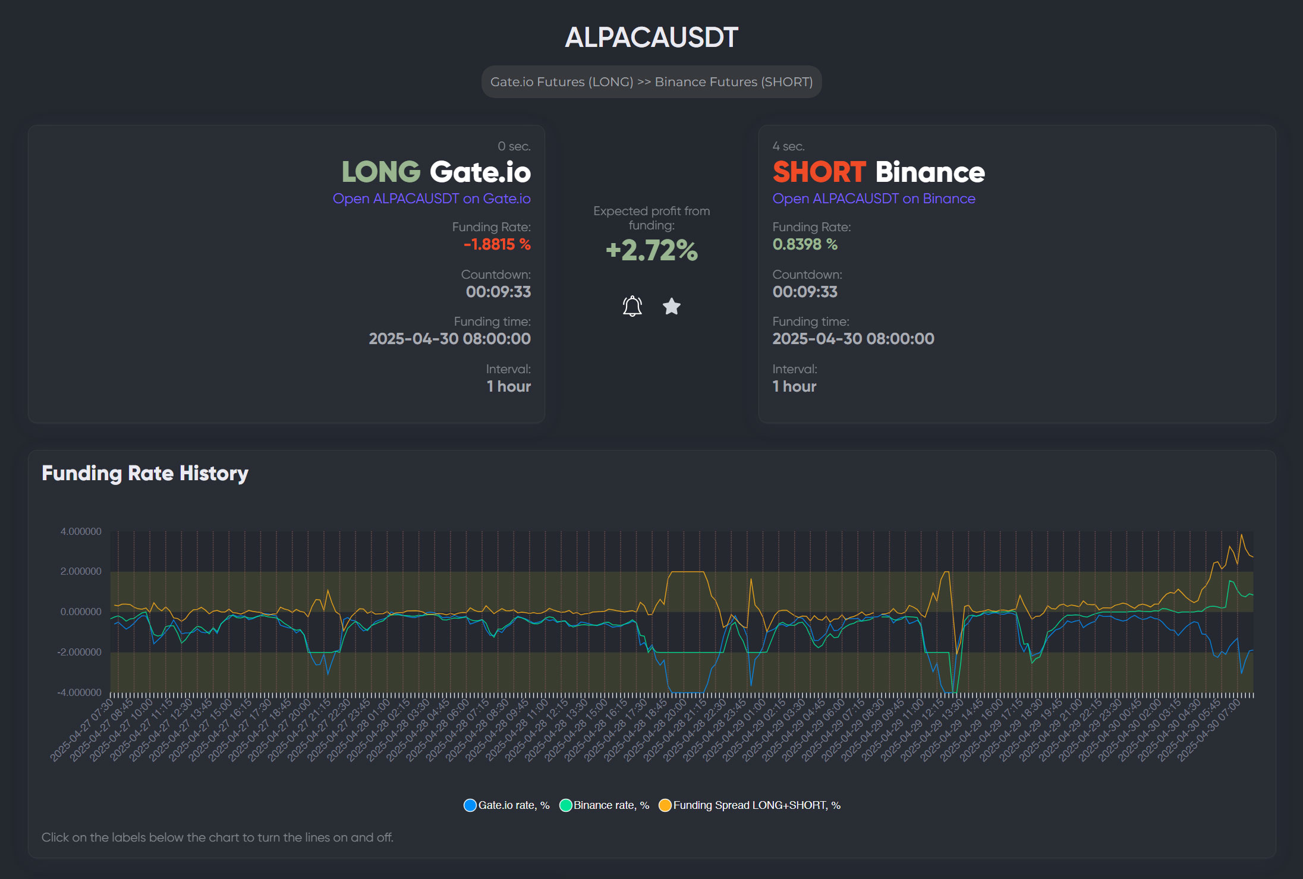1303x879 pixels.
Task: Click the -4.000000 y-axis label
Action: (x=79, y=692)
